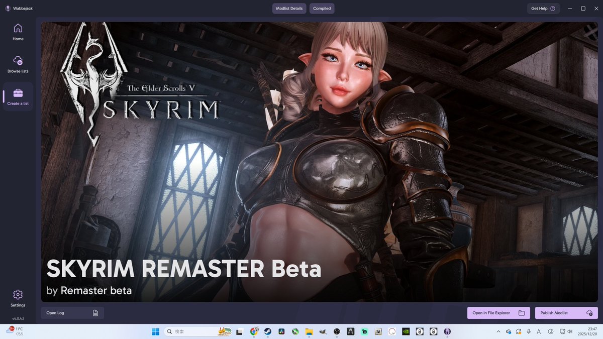The height and width of the screenshot is (339, 603).
Task: Click the version number v4.0.4.1
Action: tap(18, 318)
